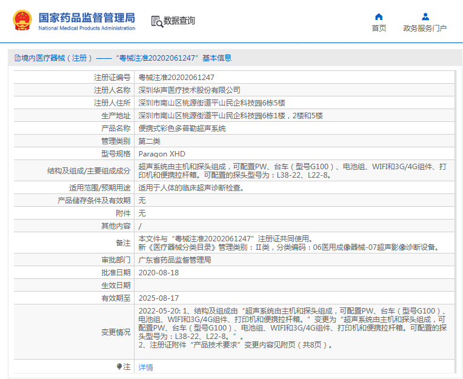Click 国家药品监督管理局 site title
This screenshot has height=379, width=463.
[x=87, y=18]
